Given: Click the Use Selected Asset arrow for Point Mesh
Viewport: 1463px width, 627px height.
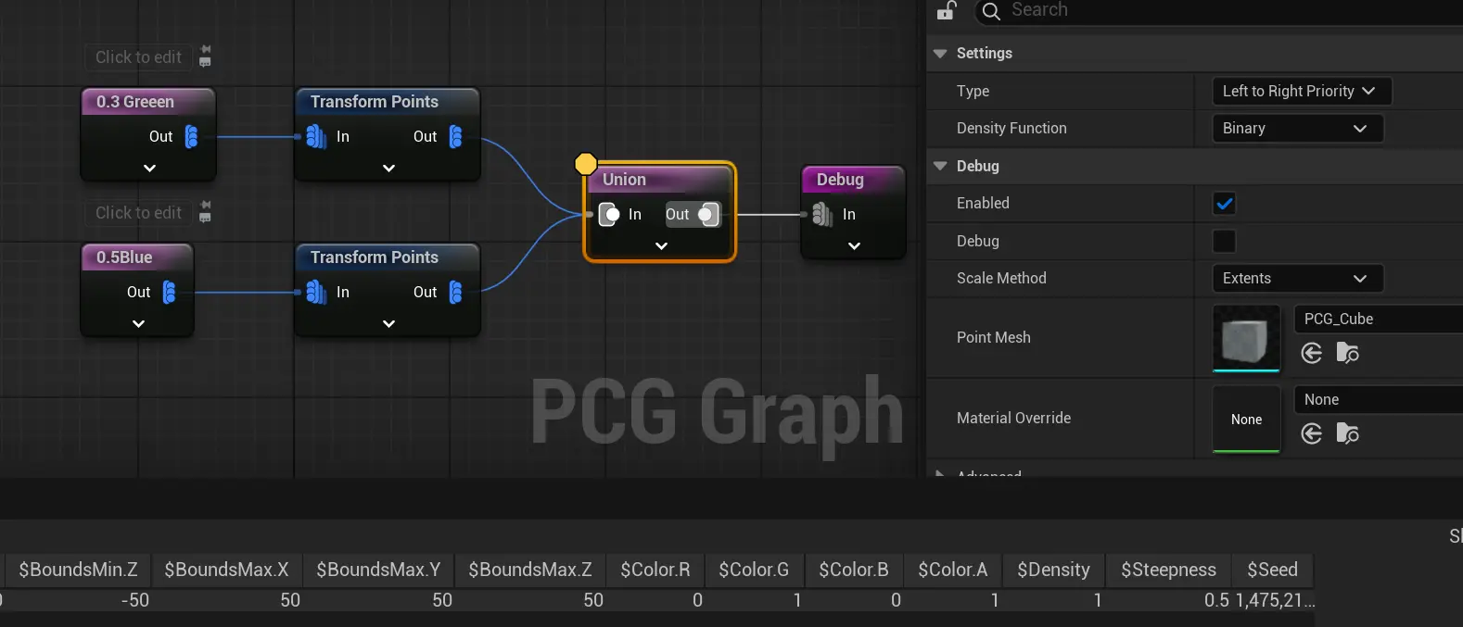Looking at the screenshot, I should pyautogui.click(x=1311, y=353).
